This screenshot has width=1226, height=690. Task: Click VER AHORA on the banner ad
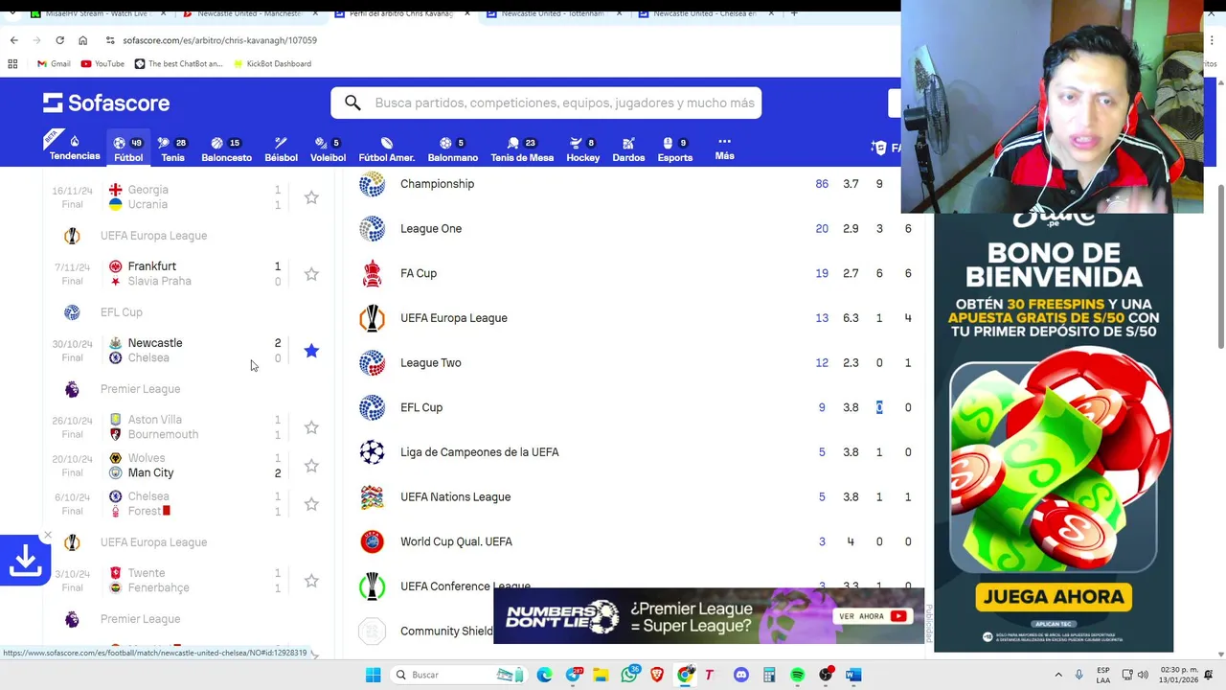873,616
